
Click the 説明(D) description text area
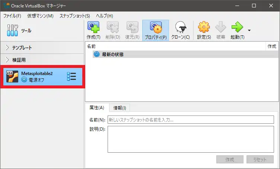190,139
